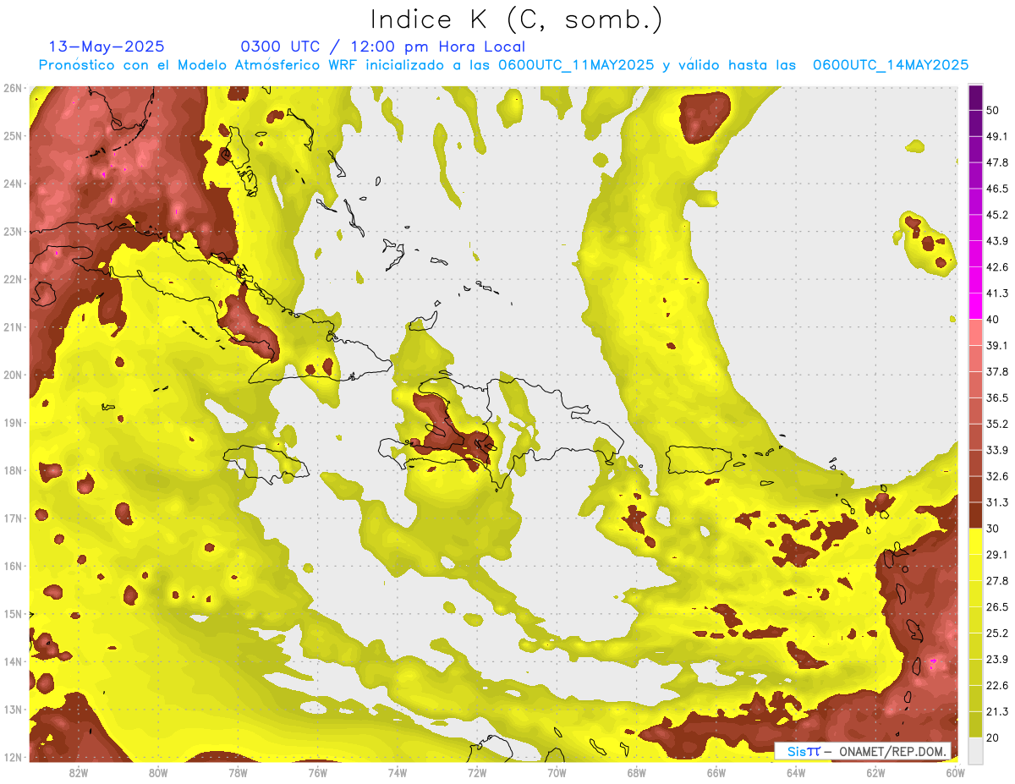Click the "76W" longitude label
Screen dimensions: 1015x784
[x=317, y=772]
